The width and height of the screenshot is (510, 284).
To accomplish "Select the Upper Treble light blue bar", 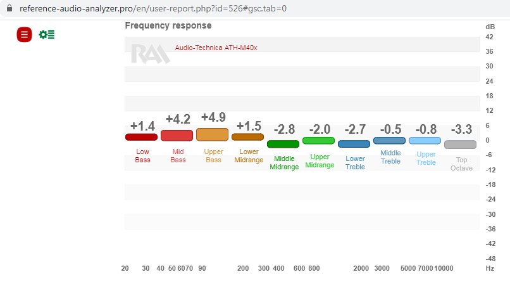I will click(425, 141).
